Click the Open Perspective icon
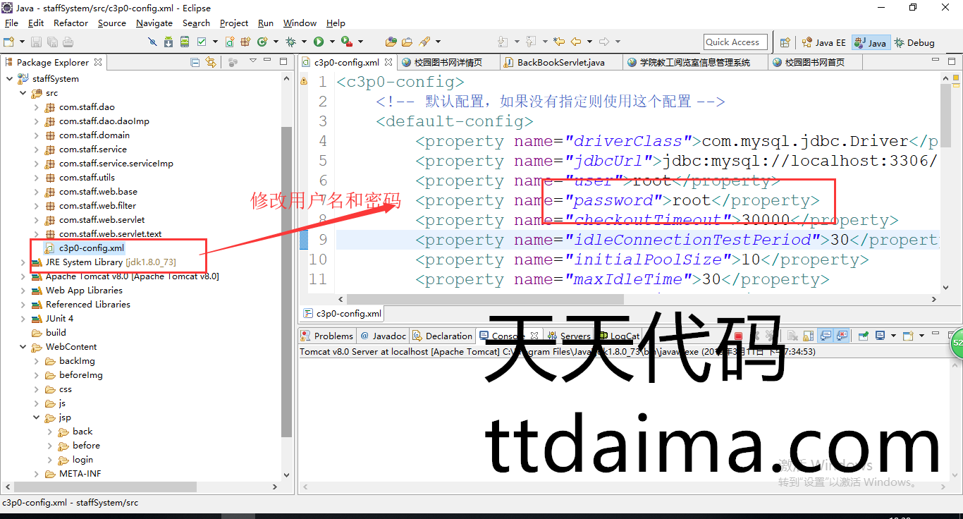 coord(785,42)
